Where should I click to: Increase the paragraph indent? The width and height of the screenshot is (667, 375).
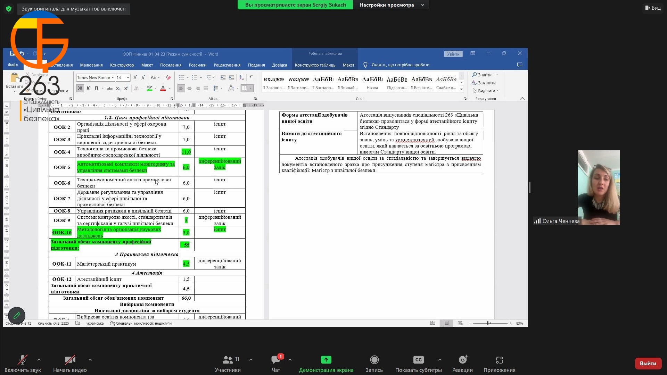point(231,77)
